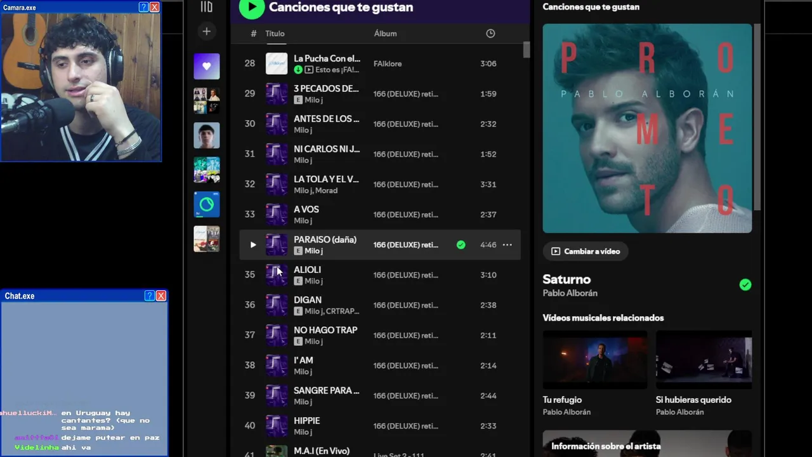Click Vídeos musicales relacionados heading
The height and width of the screenshot is (457, 812).
coord(603,318)
